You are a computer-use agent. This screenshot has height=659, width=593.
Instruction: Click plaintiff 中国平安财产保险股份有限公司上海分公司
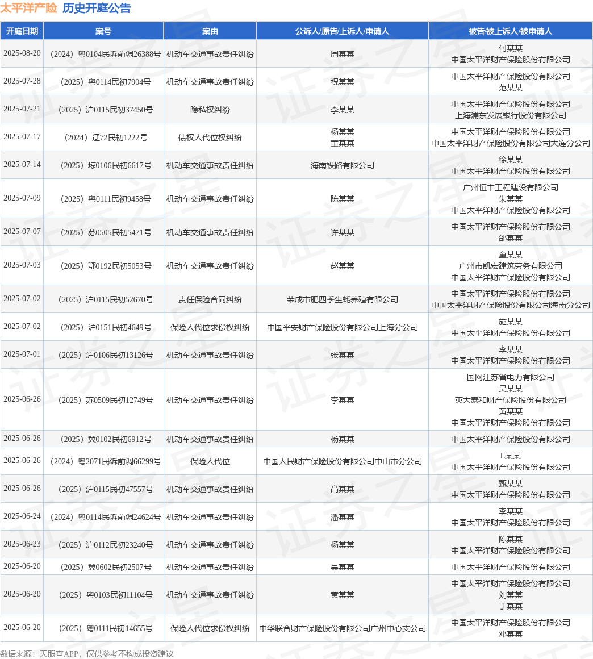(342, 327)
